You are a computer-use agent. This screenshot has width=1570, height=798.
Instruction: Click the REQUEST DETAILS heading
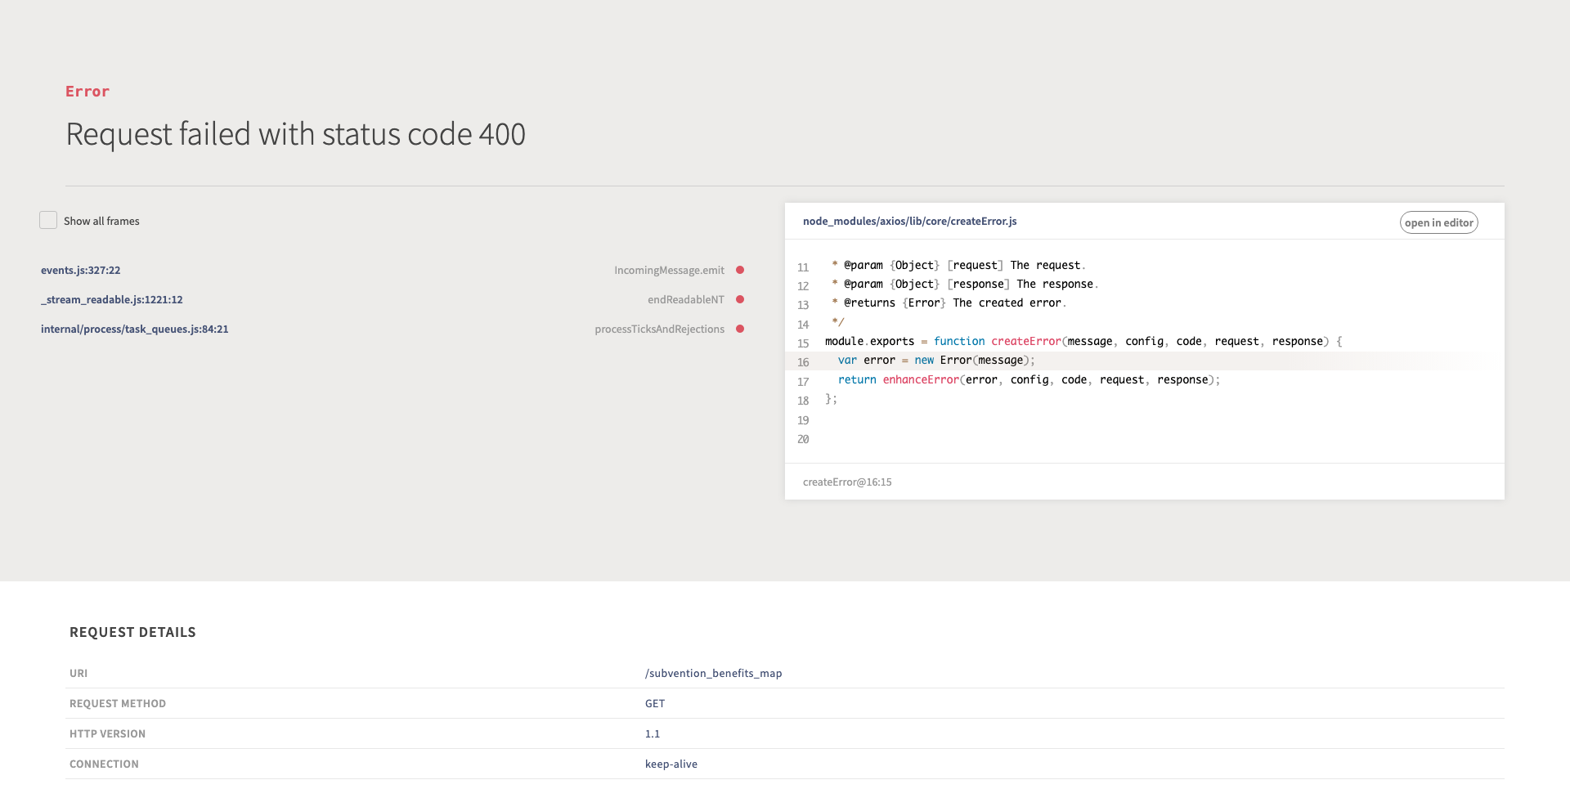pos(132,632)
